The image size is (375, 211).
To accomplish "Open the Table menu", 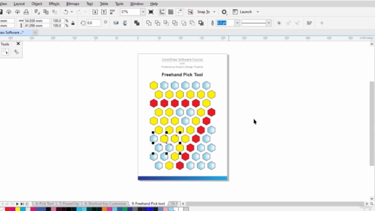I will coord(104,4).
